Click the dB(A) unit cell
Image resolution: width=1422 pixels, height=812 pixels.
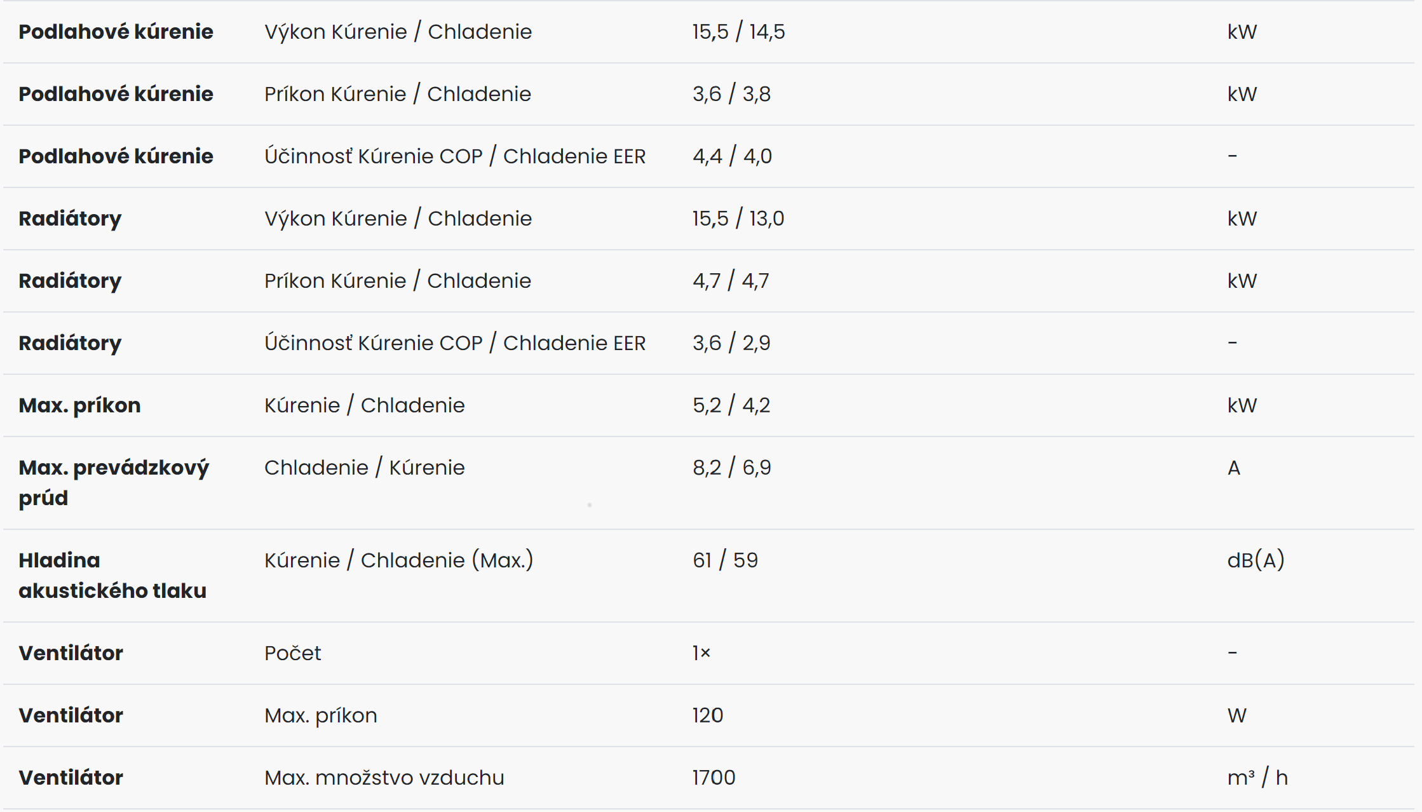point(1256,560)
